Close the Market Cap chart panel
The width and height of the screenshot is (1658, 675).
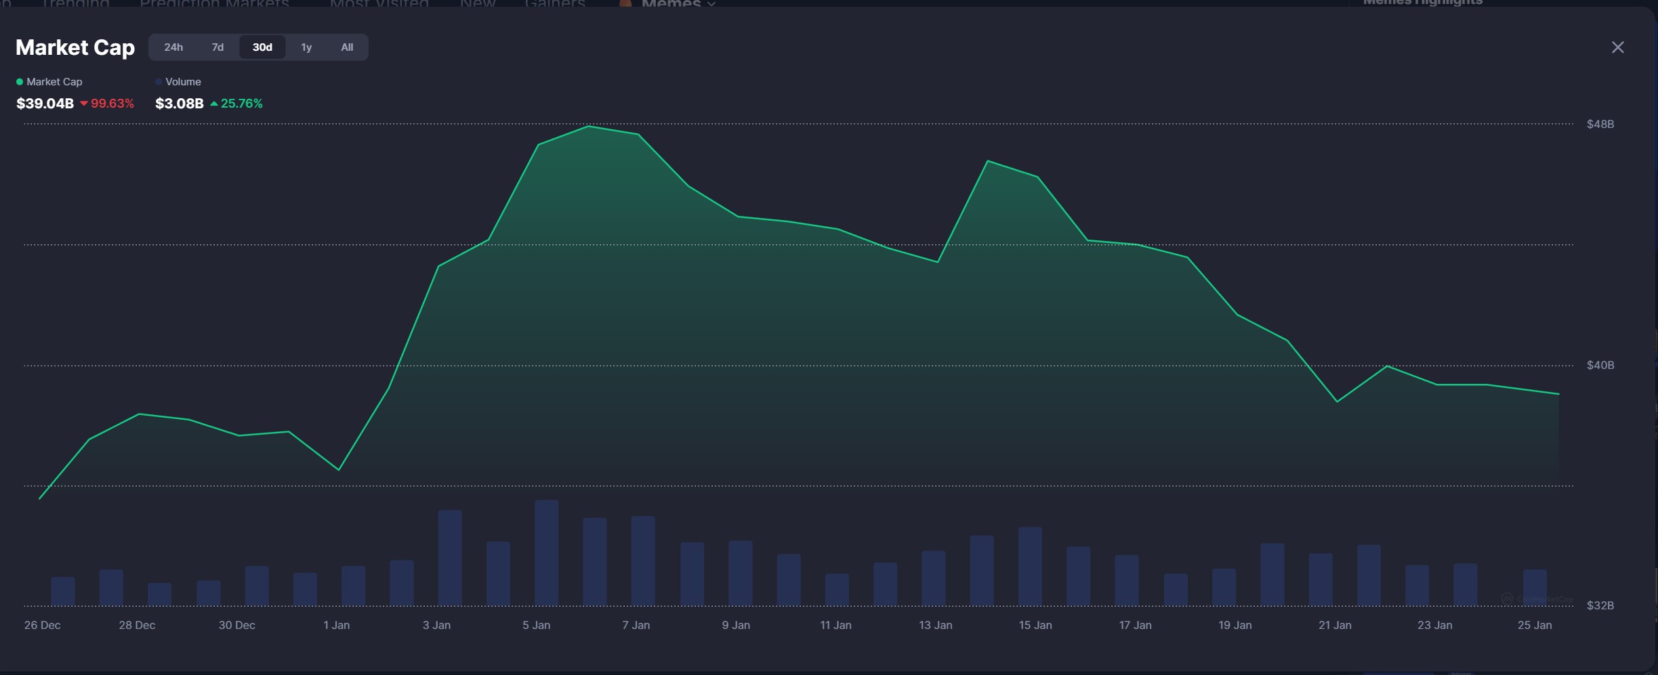pyautogui.click(x=1617, y=47)
